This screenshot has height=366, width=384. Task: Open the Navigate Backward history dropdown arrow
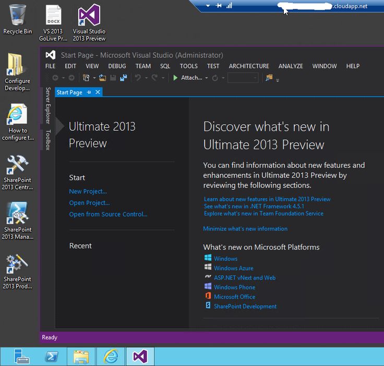[64, 78]
